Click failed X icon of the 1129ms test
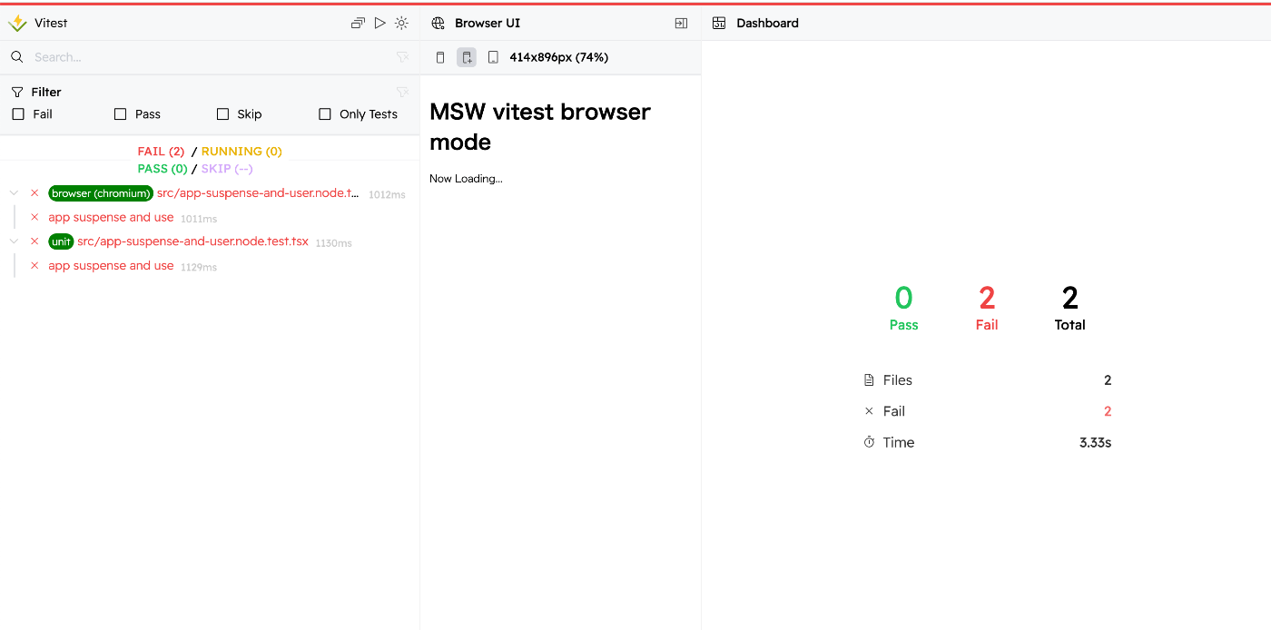This screenshot has width=1271, height=630. click(x=34, y=266)
